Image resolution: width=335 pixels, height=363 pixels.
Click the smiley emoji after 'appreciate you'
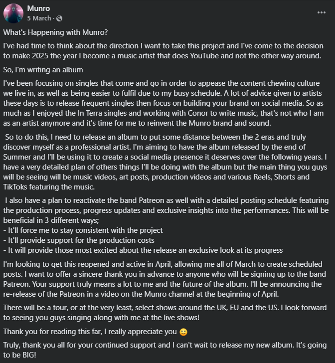[x=183, y=332]
